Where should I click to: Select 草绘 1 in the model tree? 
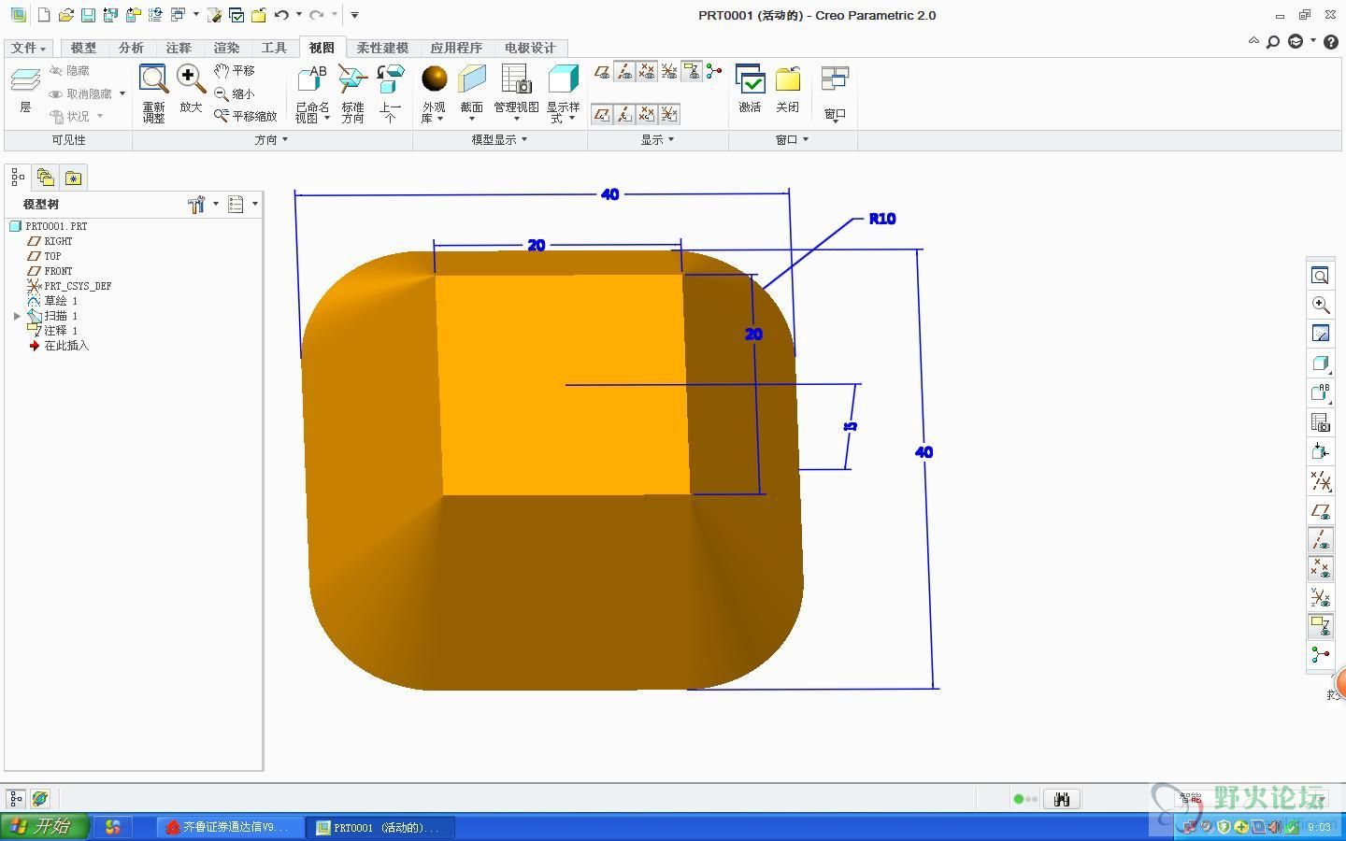(53, 301)
